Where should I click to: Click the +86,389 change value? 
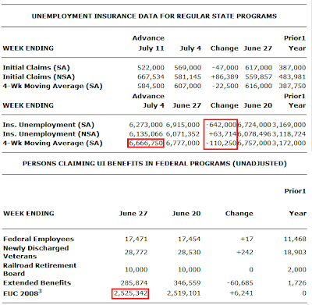(x=225, y=76)
